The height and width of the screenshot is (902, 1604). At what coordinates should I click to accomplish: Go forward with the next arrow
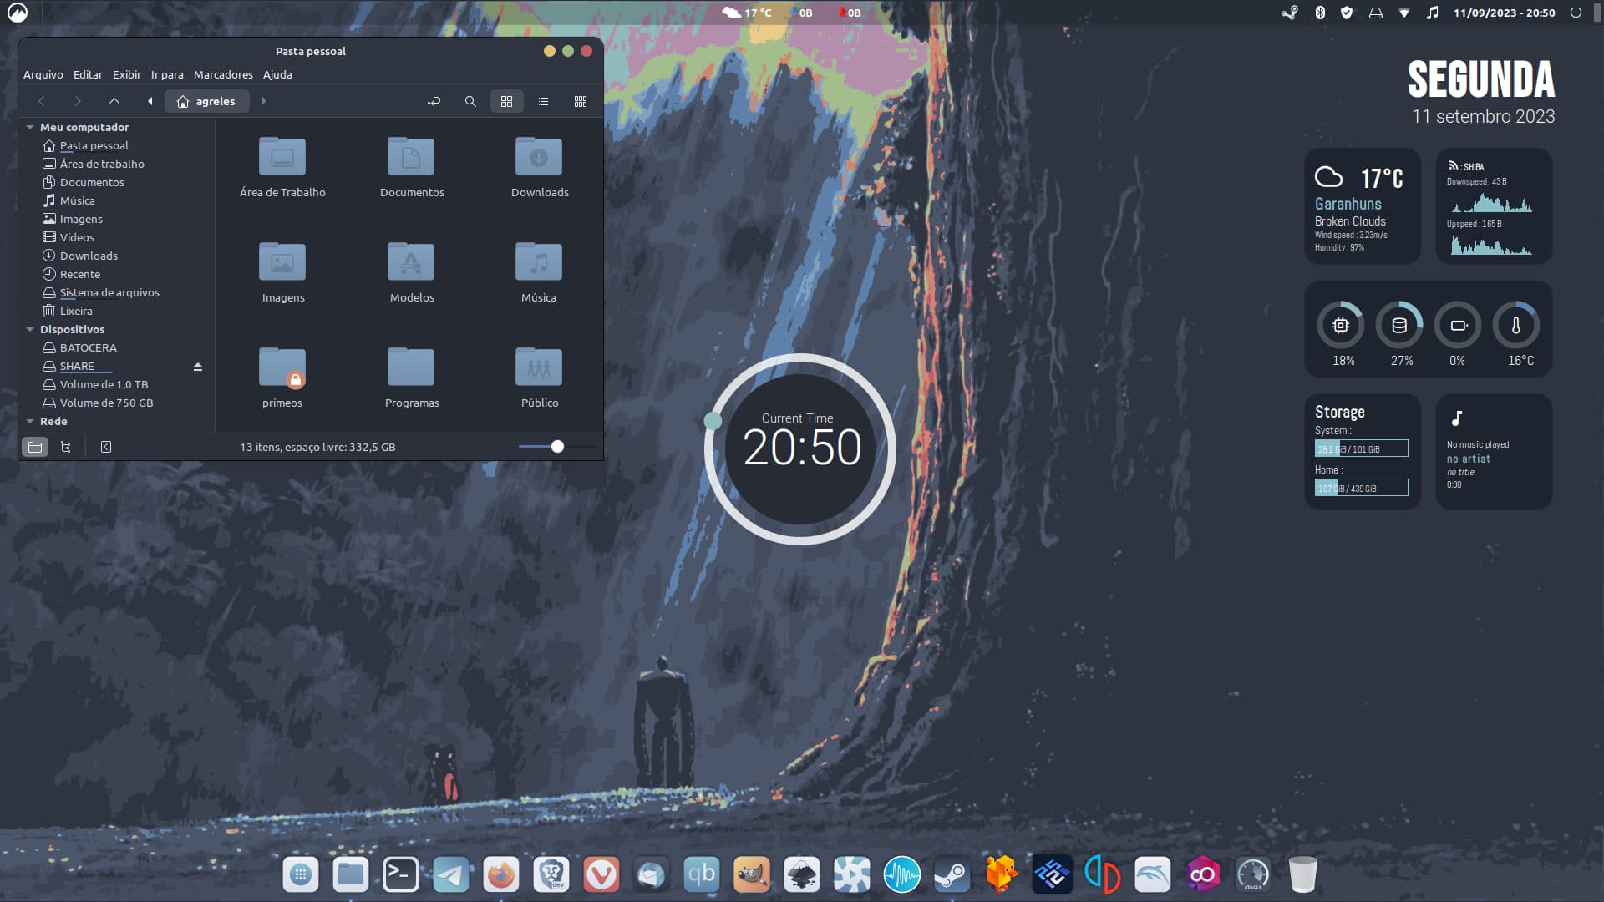[78, 101]
